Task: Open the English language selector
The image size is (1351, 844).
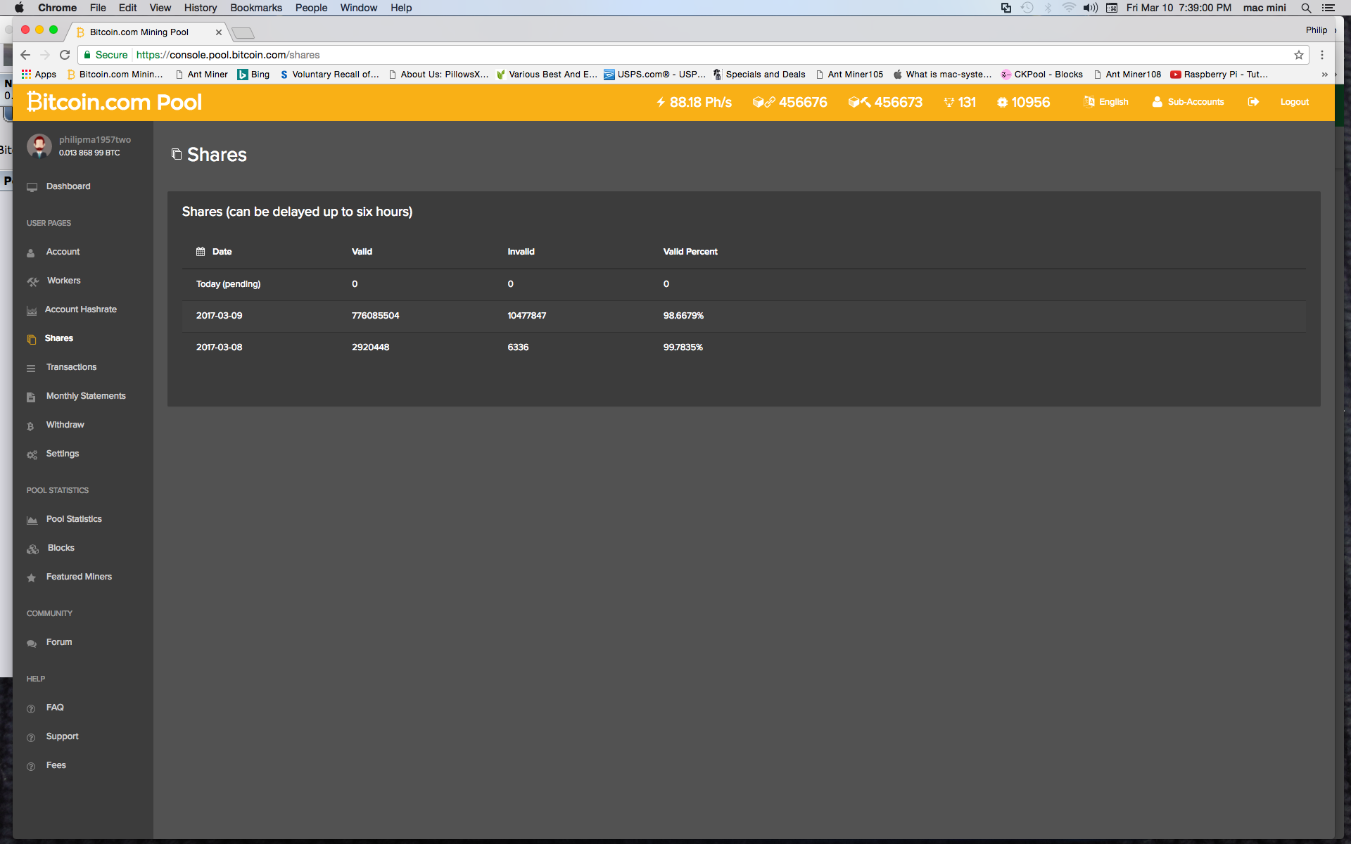Action: pyautogui.click(x=1106, y=102)
